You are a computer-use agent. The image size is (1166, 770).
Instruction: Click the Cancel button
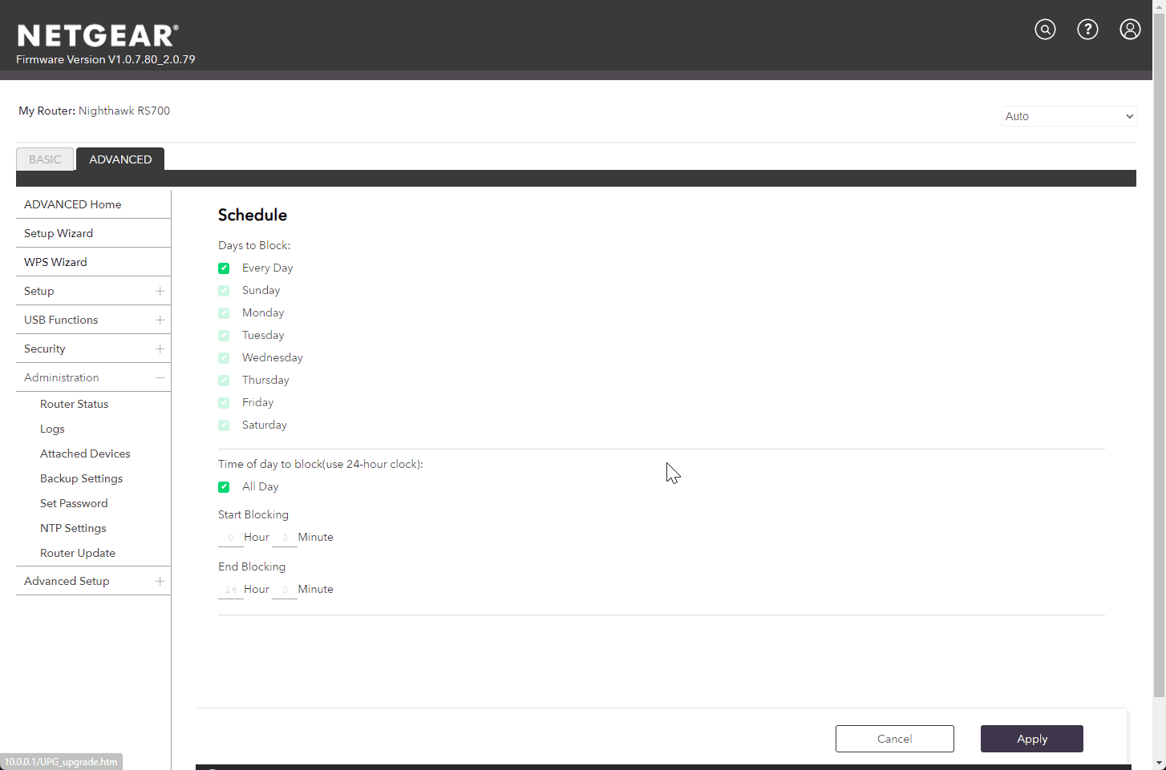pyautogui.click(x=894, y=739)
